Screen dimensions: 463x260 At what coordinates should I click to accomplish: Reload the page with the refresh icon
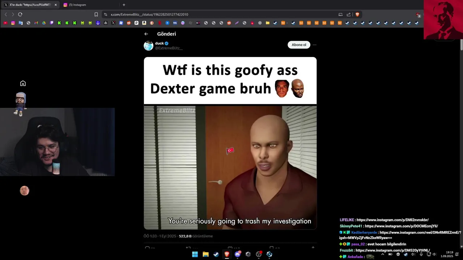tap(20, 14)
